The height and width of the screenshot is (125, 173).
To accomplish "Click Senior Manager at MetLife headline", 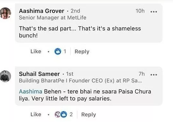I will 53,18.
